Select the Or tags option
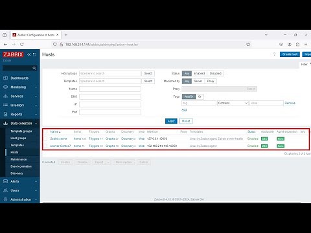The image size is (311, 233). point(200,96)
